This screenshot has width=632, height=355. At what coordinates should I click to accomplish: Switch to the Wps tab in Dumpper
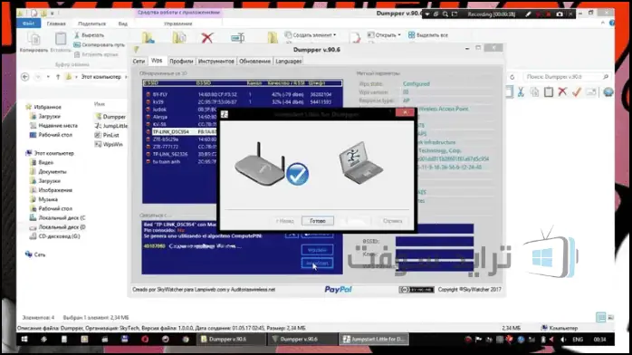pos(157,61)
